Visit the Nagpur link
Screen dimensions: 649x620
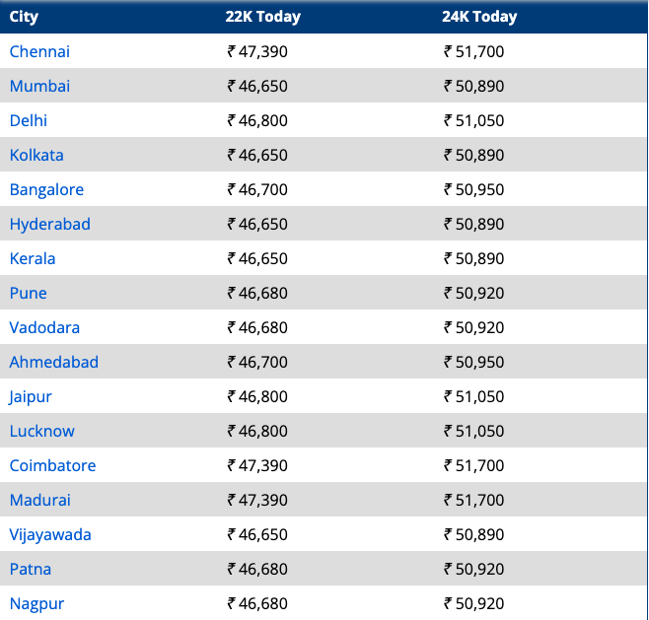(36, 603)
